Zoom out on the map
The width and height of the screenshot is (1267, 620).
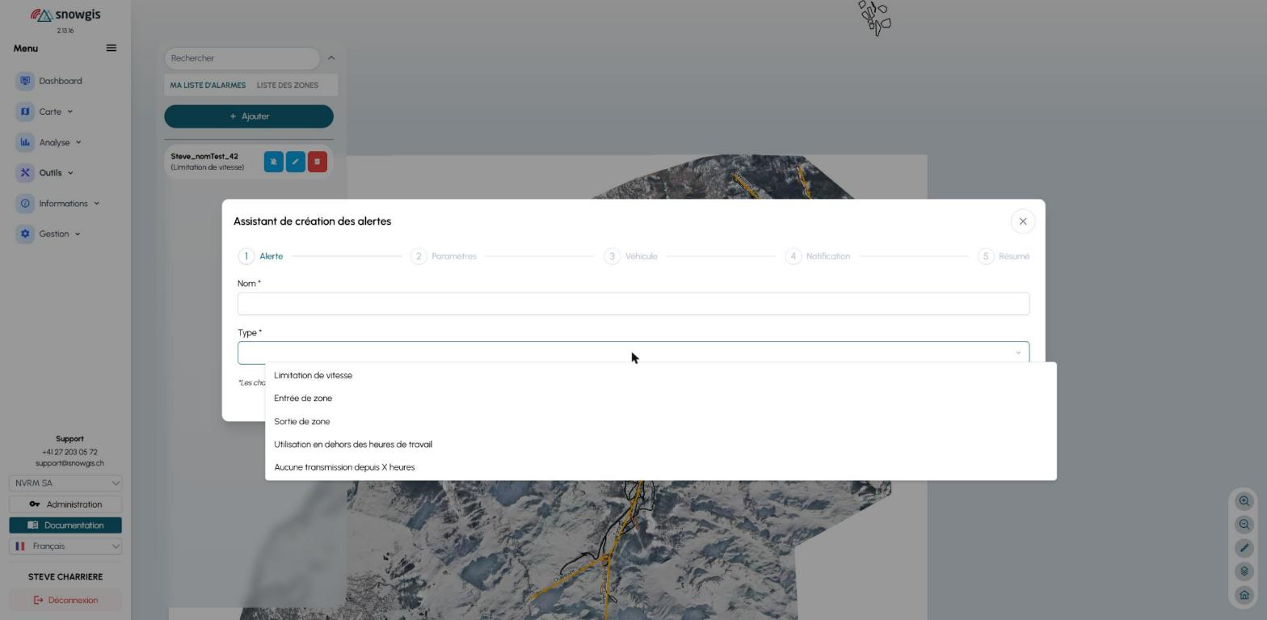coord(1244,525)
